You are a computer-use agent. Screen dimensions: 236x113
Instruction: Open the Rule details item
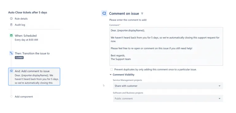click(21, 19)
